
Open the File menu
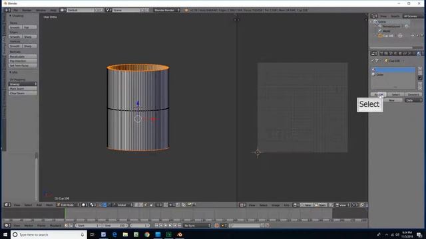16,10
